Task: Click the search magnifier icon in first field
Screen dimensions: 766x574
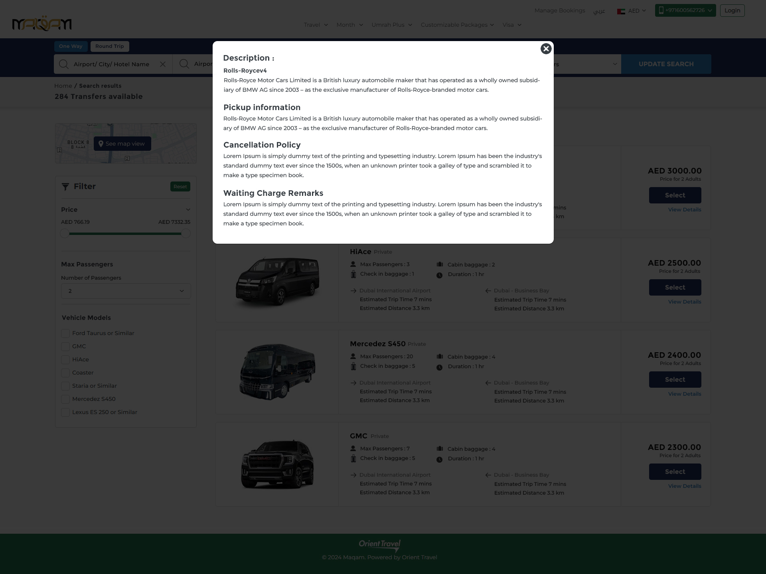Action: [x=64, y=64]
